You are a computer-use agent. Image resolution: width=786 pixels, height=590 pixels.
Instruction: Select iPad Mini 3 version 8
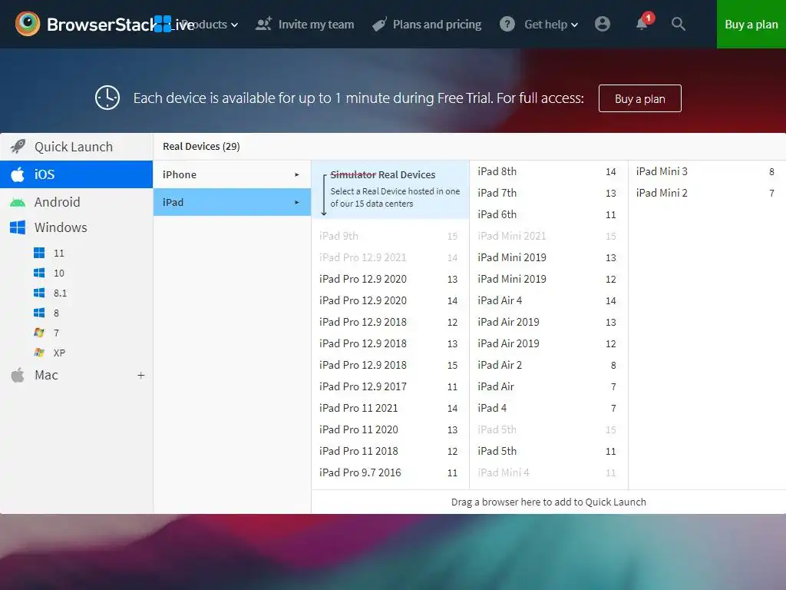(705, 171)
